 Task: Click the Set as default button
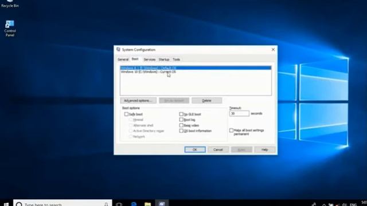point(174,101)
